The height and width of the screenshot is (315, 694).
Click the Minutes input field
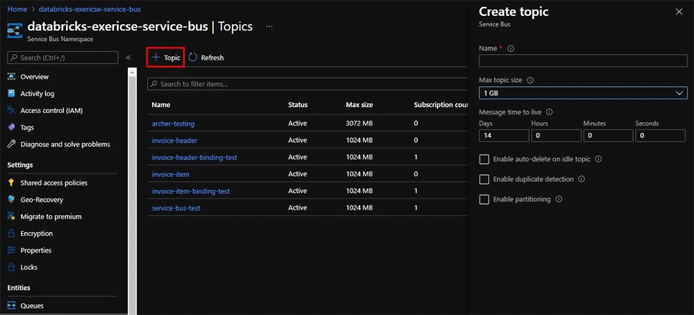(608, 135)
